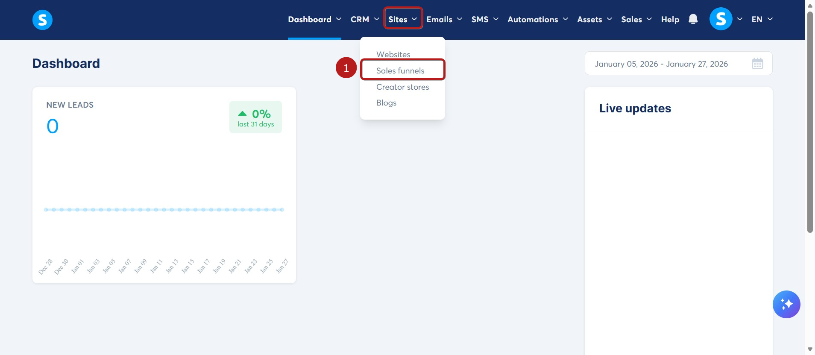The image size is (815, 355).
Task: Open the calendar date picker icon
Action: [757, 64]
